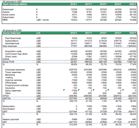This screenshot has height=128, width=139.
Task: Select Setup expenses 2016 F value -1'000
Action: pyautogui.click(x=74, y=90)
